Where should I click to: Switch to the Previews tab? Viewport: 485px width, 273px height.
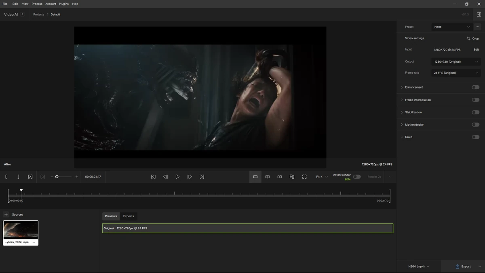(111, 216)
